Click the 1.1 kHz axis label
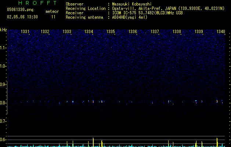Screen dimensions: 231x147 coord(3,48)
